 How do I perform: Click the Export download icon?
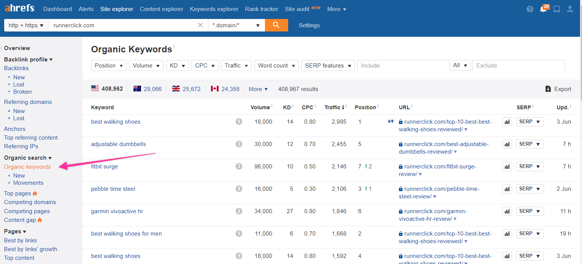pyautogui.click(x=548, y=89)
